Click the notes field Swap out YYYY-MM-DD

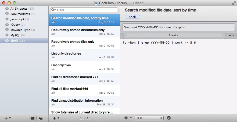pos(178,27)
